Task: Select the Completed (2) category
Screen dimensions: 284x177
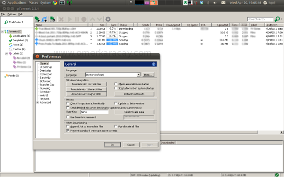Action: 18,40
